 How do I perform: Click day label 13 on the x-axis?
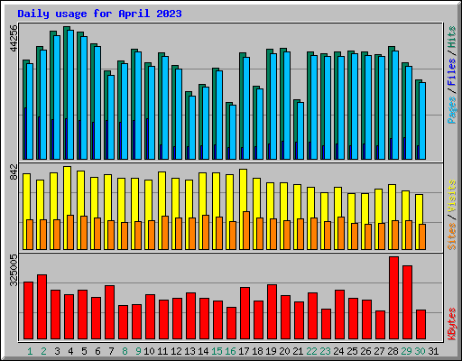pos(189,351)
